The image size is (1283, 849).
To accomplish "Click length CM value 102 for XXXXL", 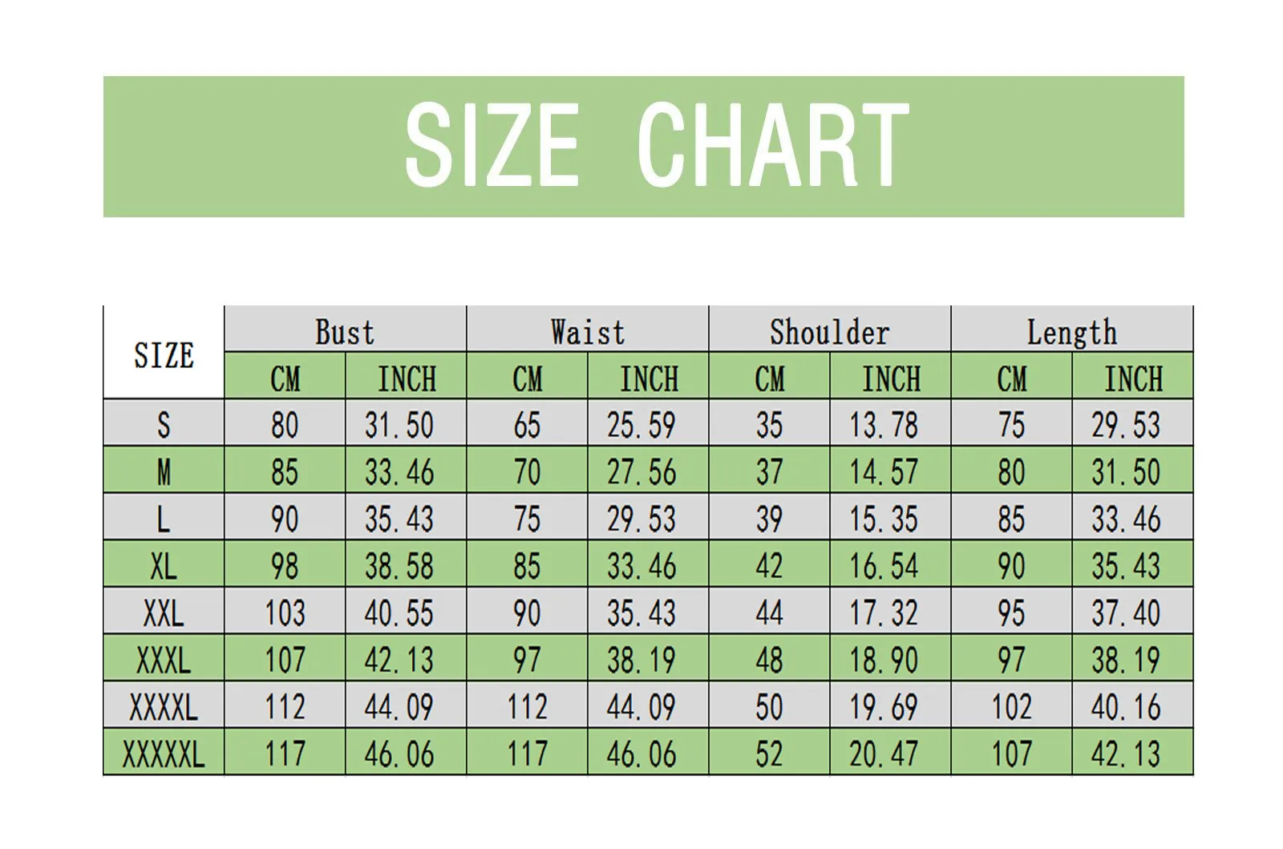I will [1011, 706].
